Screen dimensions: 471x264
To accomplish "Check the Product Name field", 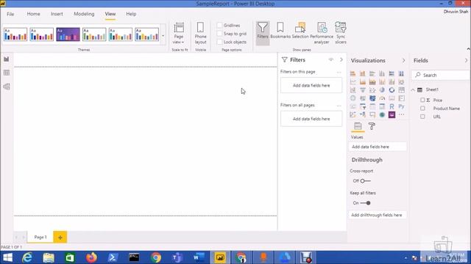I will pyautogui.click(x=422, y=109).
